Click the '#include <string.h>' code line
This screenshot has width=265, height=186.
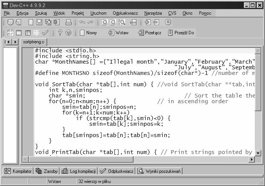pyautogui.click(x=67, y=56)
